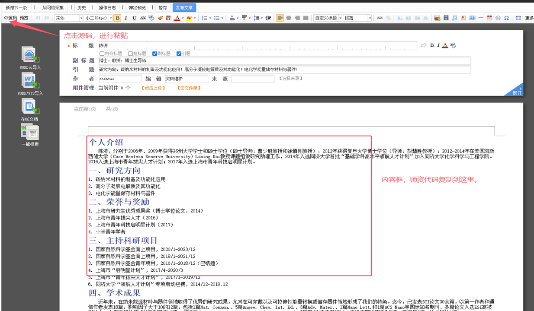Toggle bold formatting in the editor toolbar
This screenshot has height=311, width=534.
click(117, 18)
